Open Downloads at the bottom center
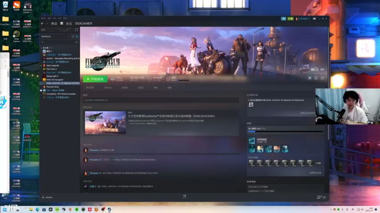 (184, 196)
